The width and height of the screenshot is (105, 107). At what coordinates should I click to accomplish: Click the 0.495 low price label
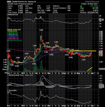(34, 64)
